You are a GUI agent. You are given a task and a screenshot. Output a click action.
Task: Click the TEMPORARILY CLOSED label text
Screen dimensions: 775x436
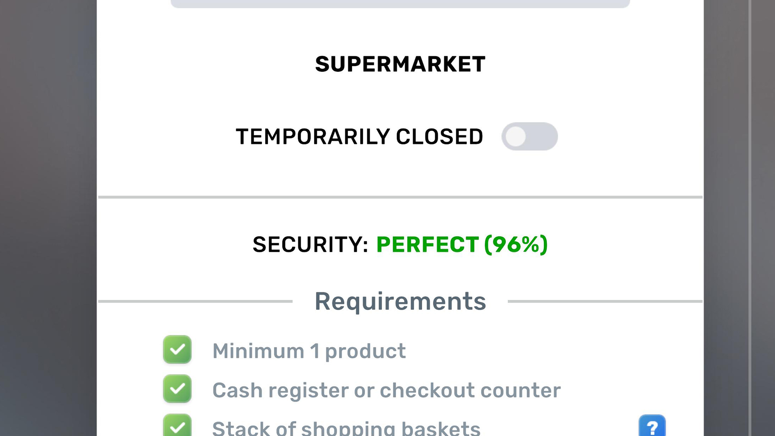359,136
